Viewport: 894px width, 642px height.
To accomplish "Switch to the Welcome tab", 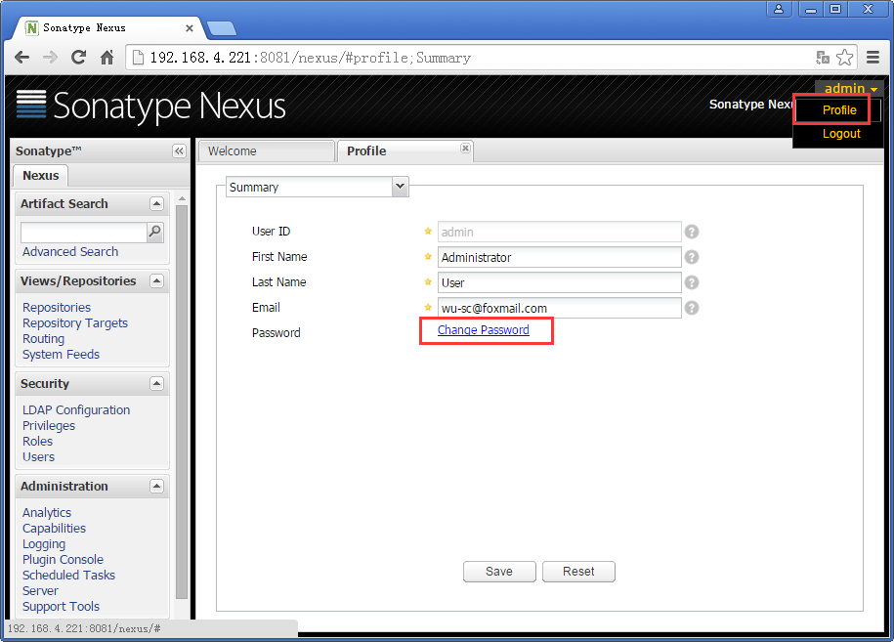I will point(267,151).
